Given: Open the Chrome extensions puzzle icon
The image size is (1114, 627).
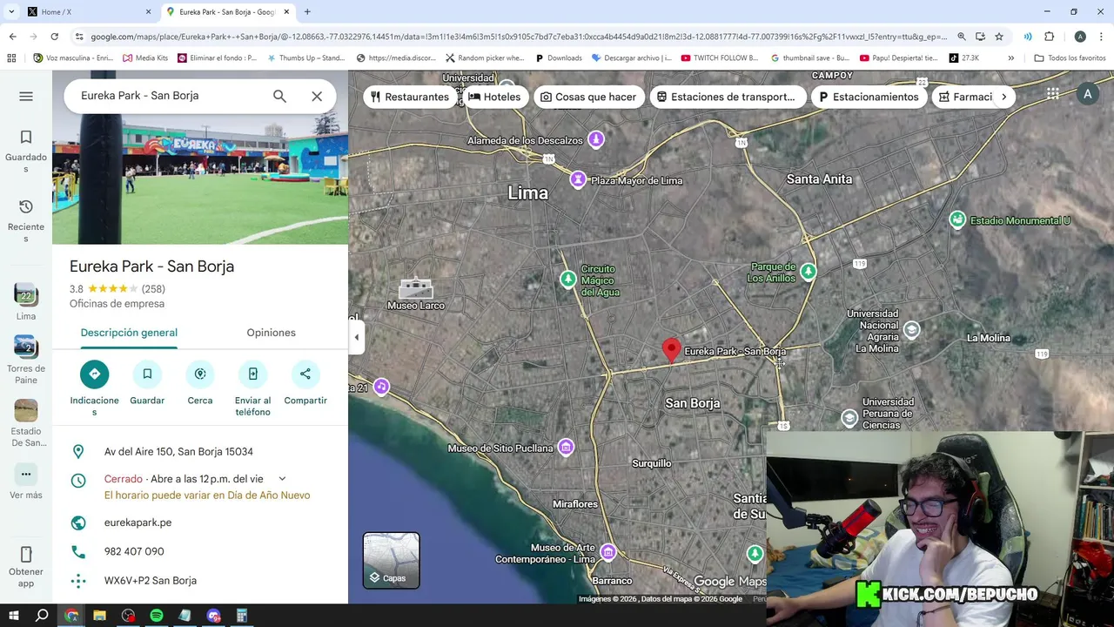Looking at the screenshot, I should click(1050, 37).
